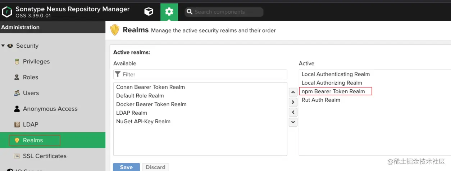Click in the Search components field

tap(224, 12)
